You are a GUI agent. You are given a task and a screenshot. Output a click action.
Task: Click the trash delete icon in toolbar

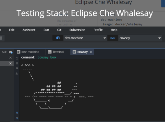pyautogui.click(x=1, y=38)
